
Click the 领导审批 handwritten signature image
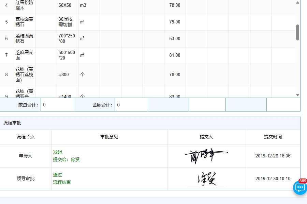(206, 179)
